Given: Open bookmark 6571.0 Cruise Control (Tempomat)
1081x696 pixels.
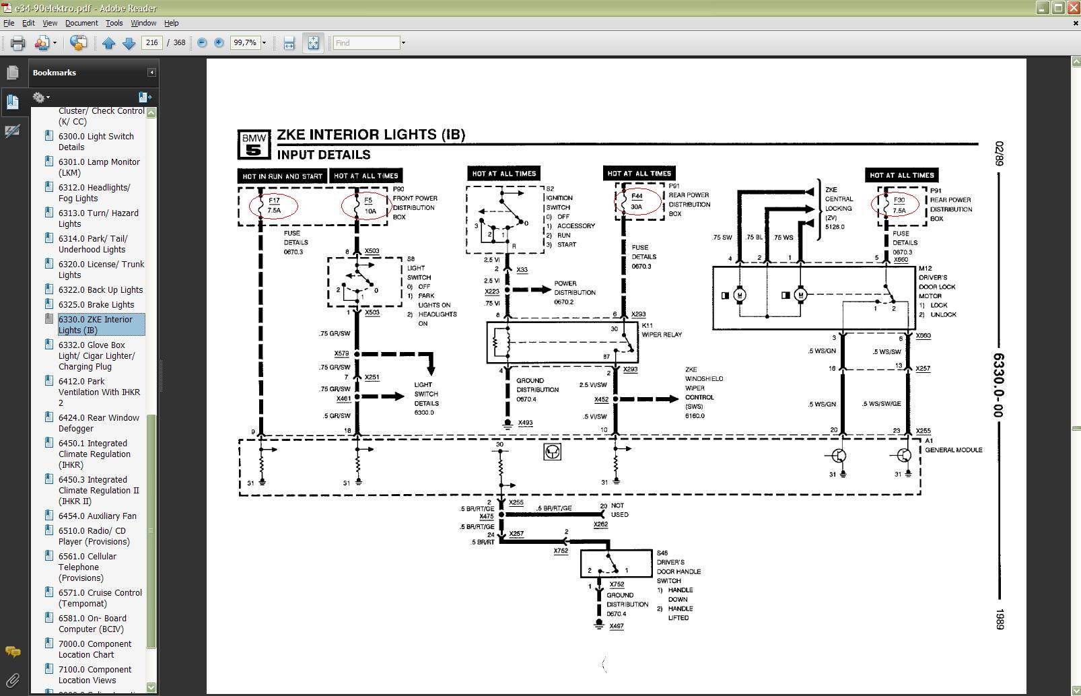Looking at the screenshot, I should pyautogui.click(x=100, y=598).
